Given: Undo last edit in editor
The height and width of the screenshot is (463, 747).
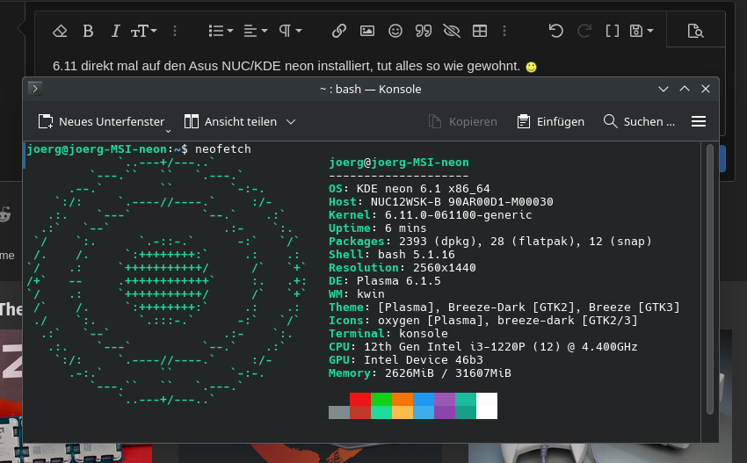Looking at the screenshot, I should coord(555,32).
